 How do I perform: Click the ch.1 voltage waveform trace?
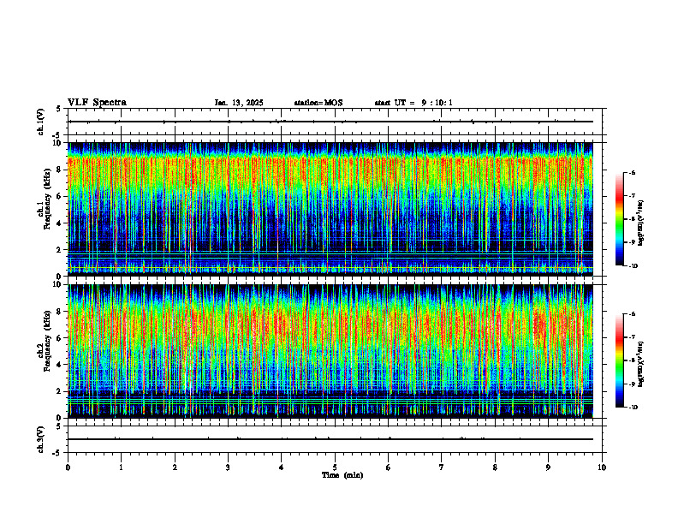pos(330,122)
